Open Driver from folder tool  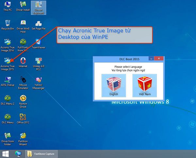8,139
